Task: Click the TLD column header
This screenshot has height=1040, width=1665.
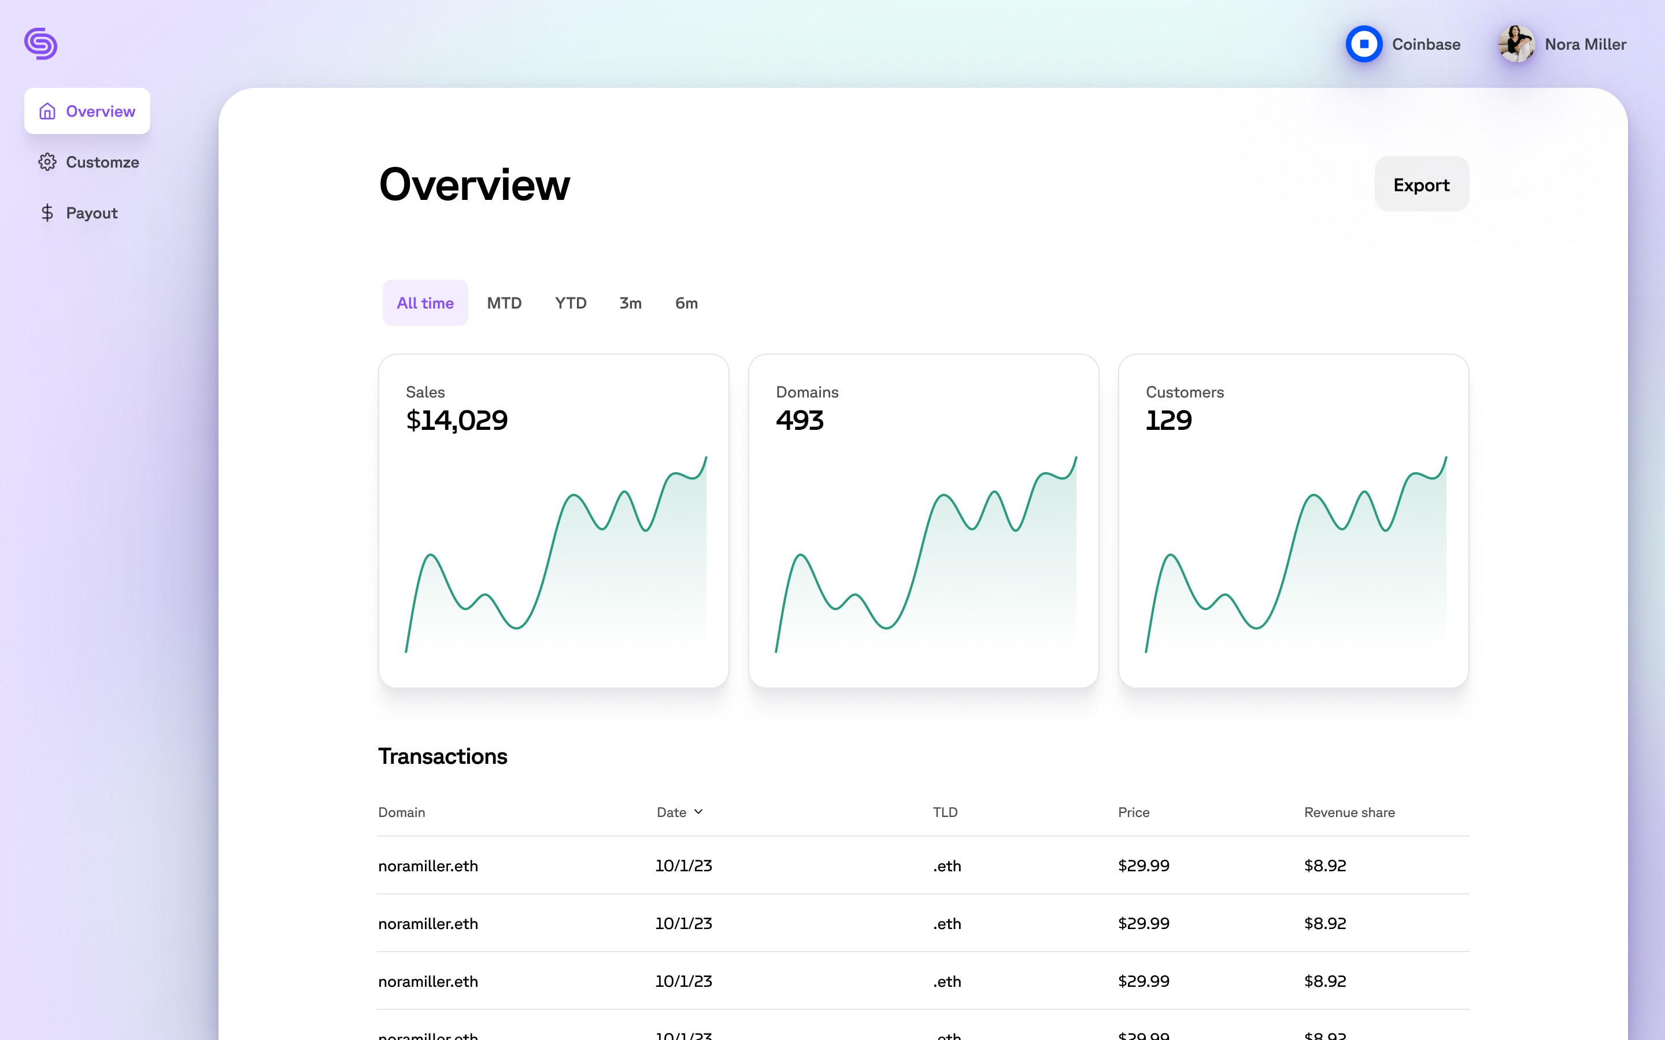Action: tap(945, 812)
